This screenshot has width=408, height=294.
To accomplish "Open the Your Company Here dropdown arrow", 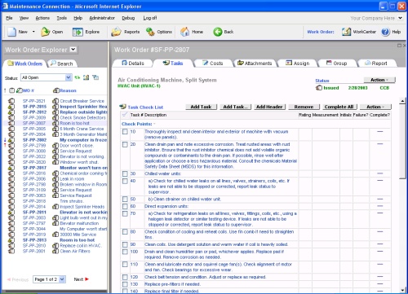I will pos(400,18).
